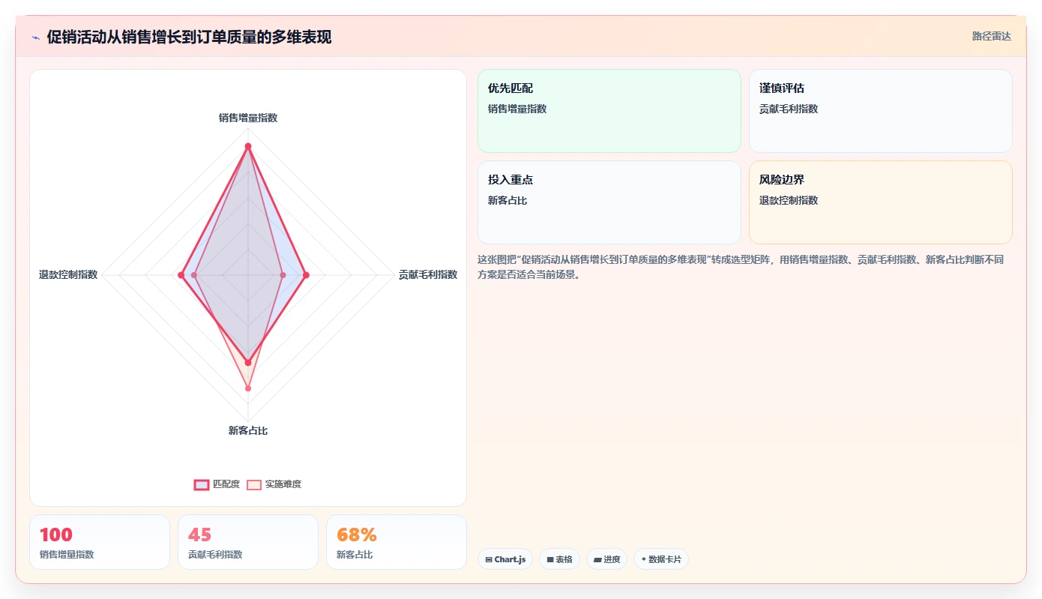Click the 贡献毛利指数 radar axis label
Image resolution: width=1042 pixels, height=599 pixels.
[428, 274]
